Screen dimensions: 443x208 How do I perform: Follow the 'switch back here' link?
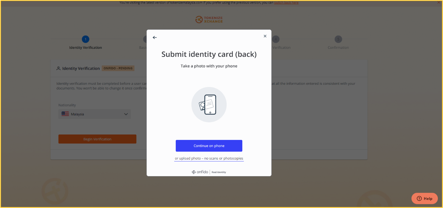286,3
